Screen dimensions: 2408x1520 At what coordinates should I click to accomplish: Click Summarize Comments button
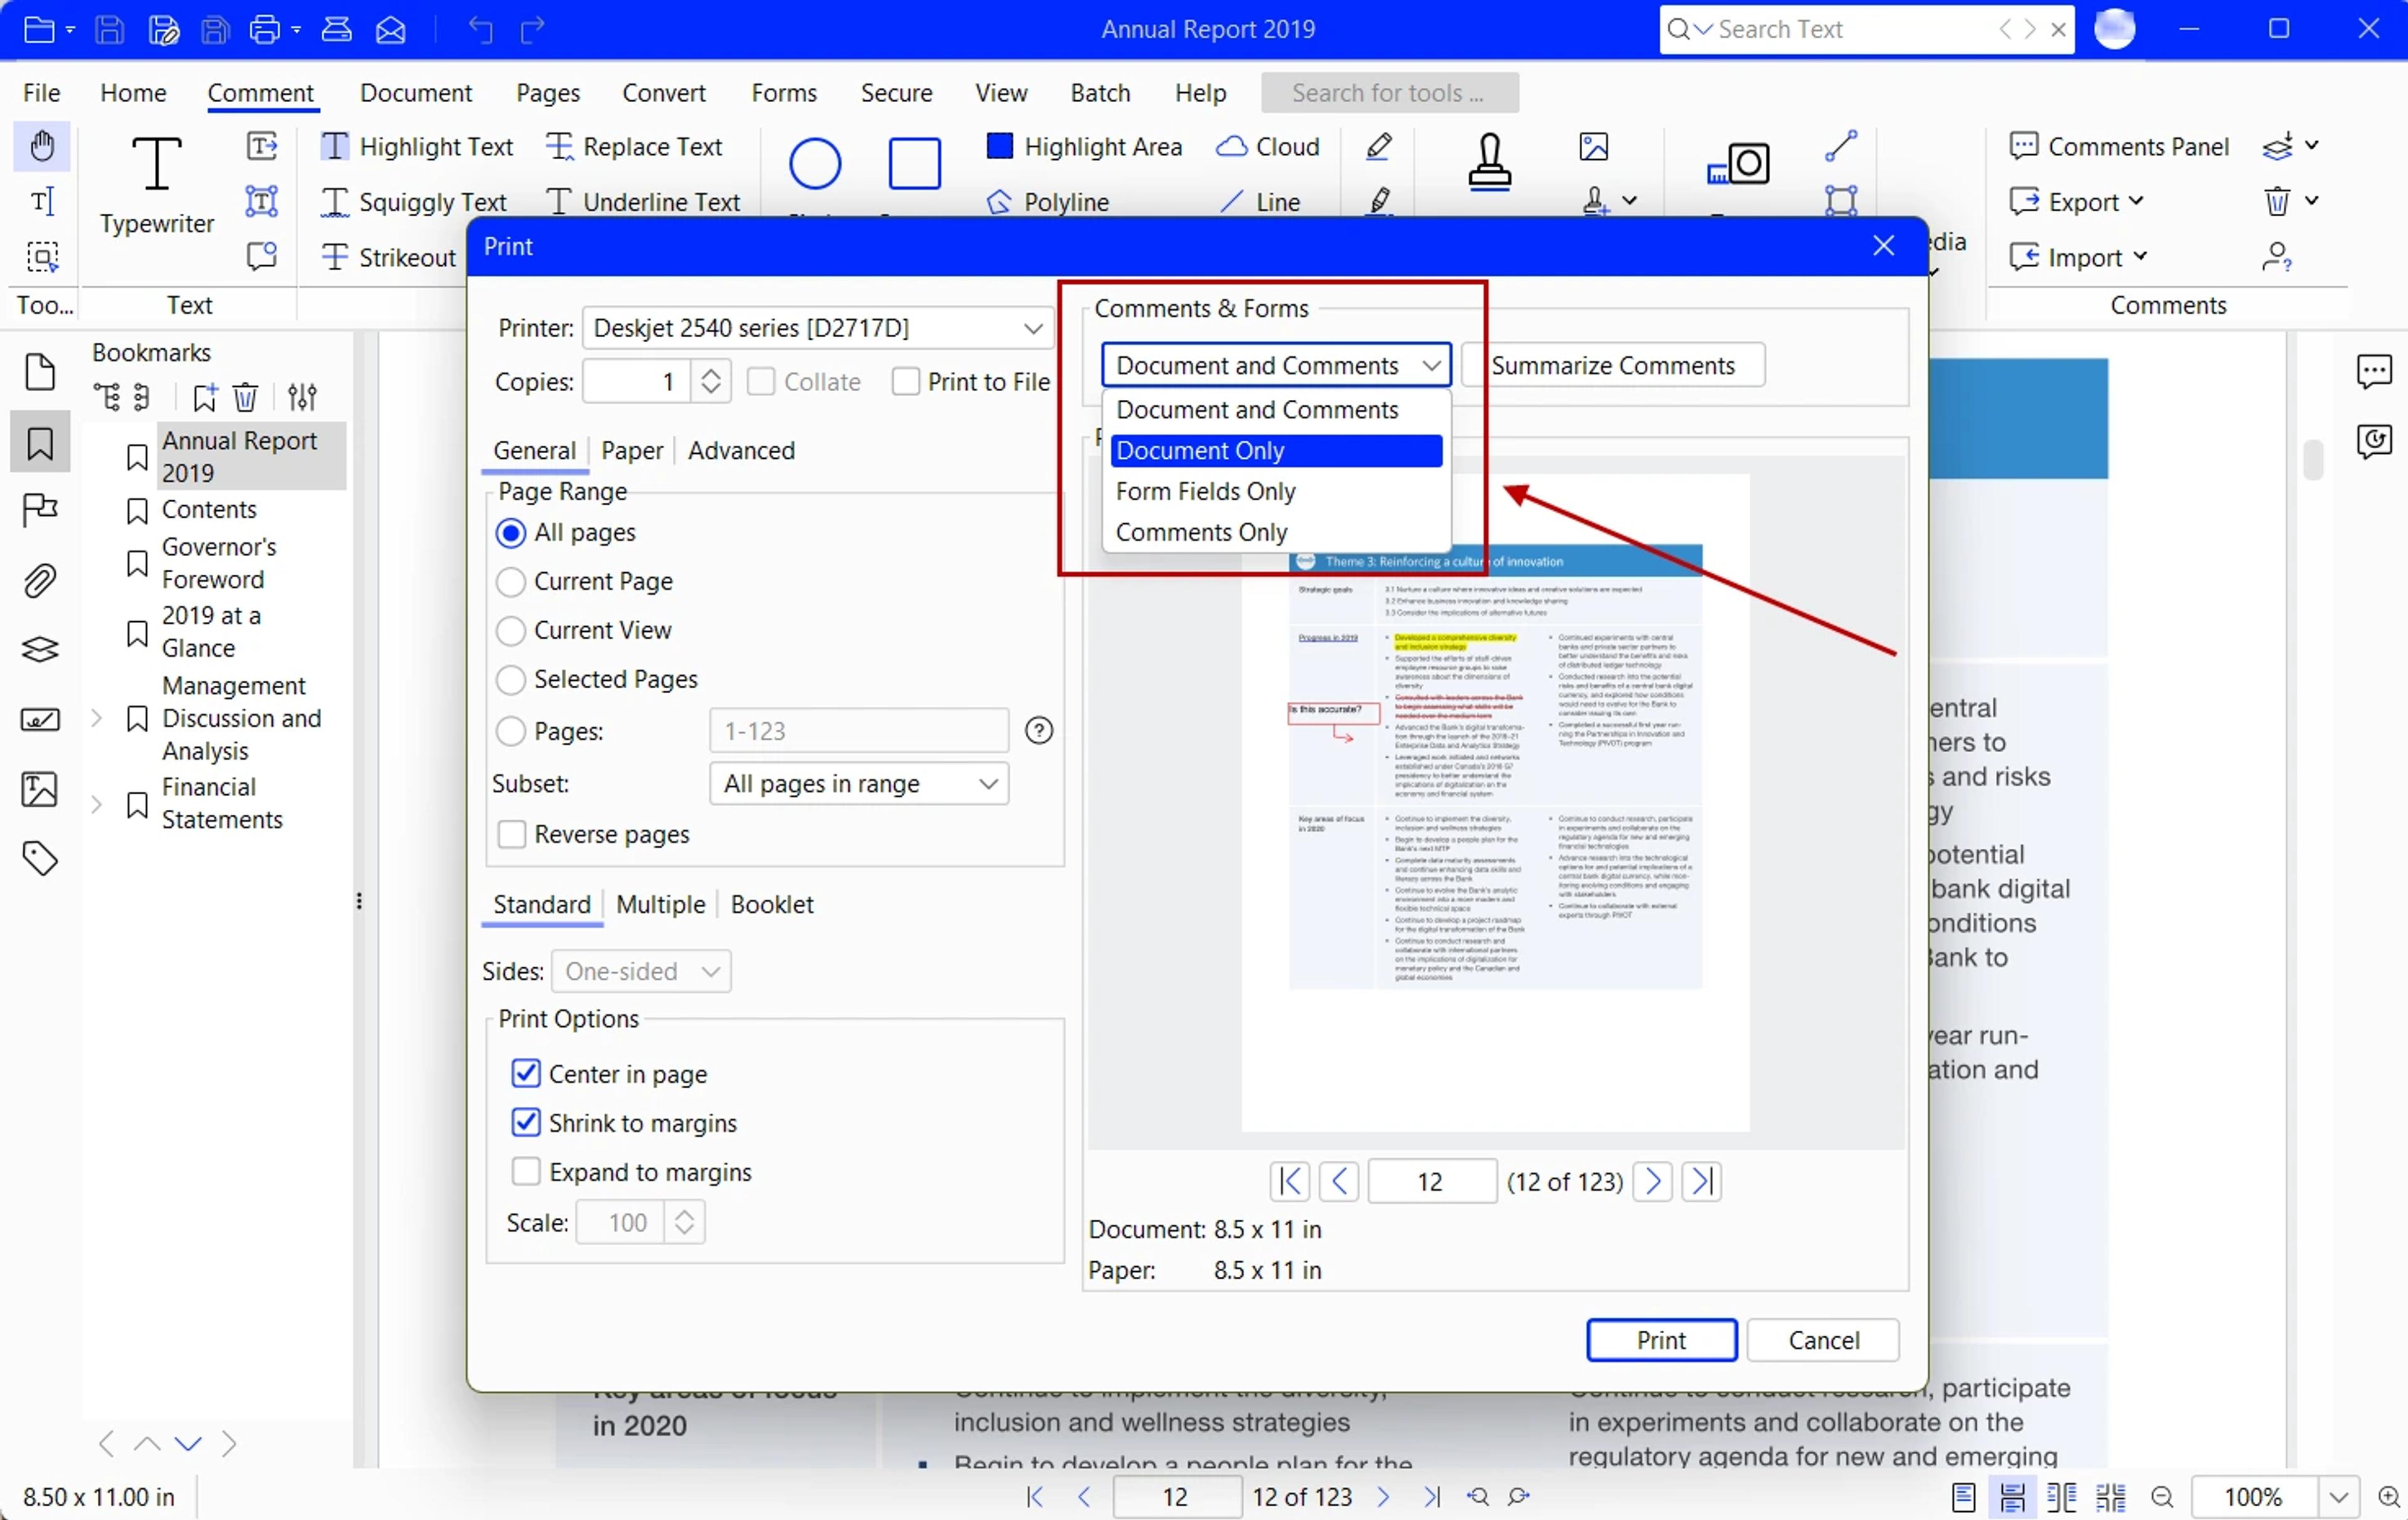1613,365
